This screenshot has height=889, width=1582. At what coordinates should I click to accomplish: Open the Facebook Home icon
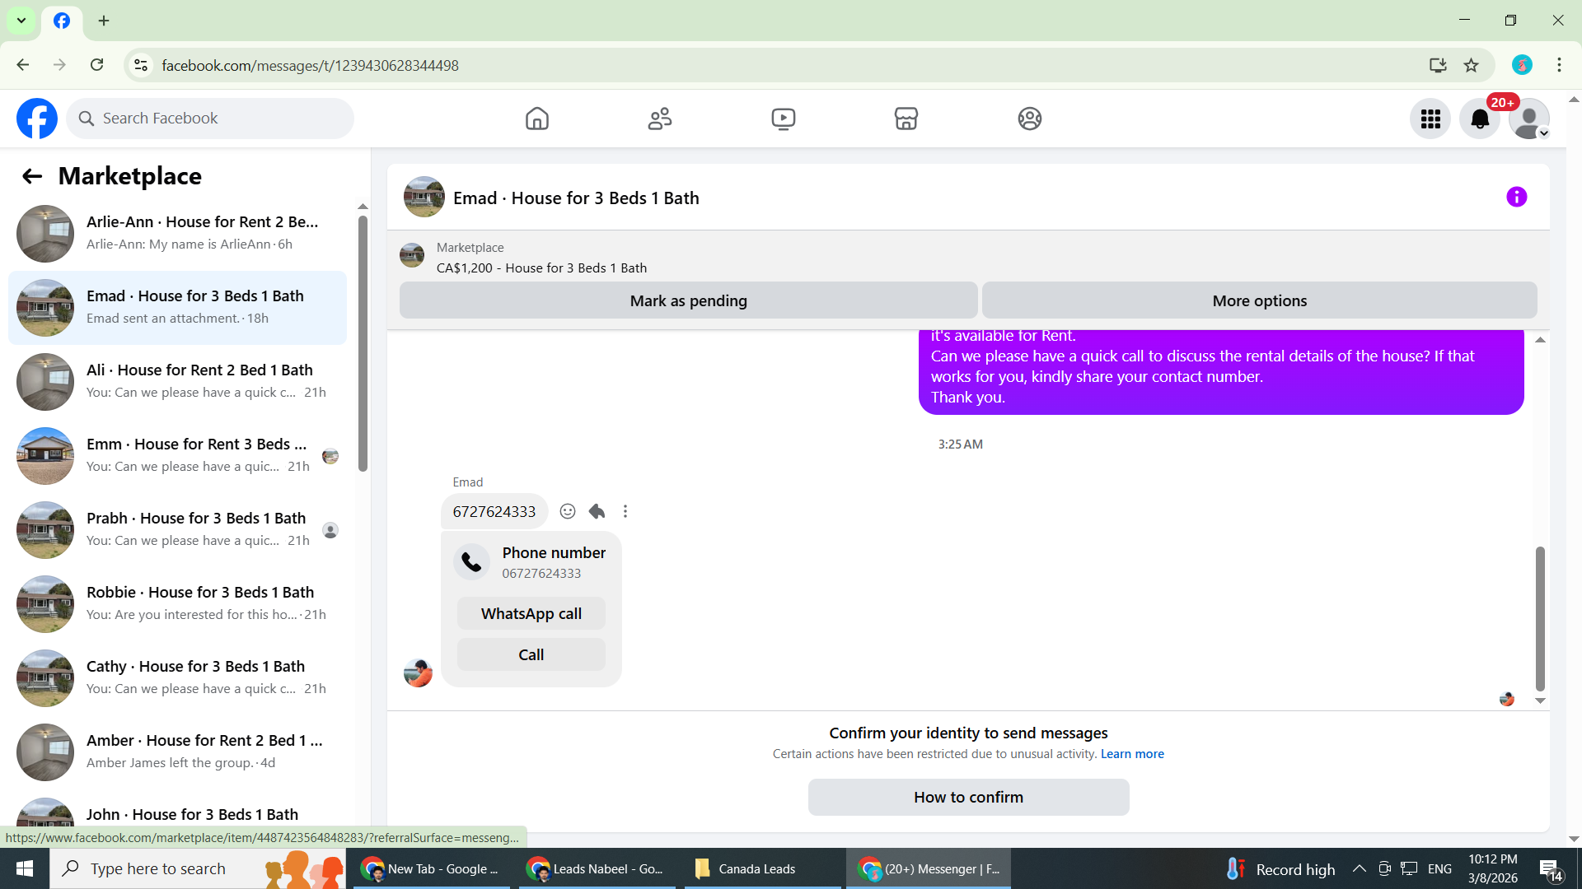point(536,119)
